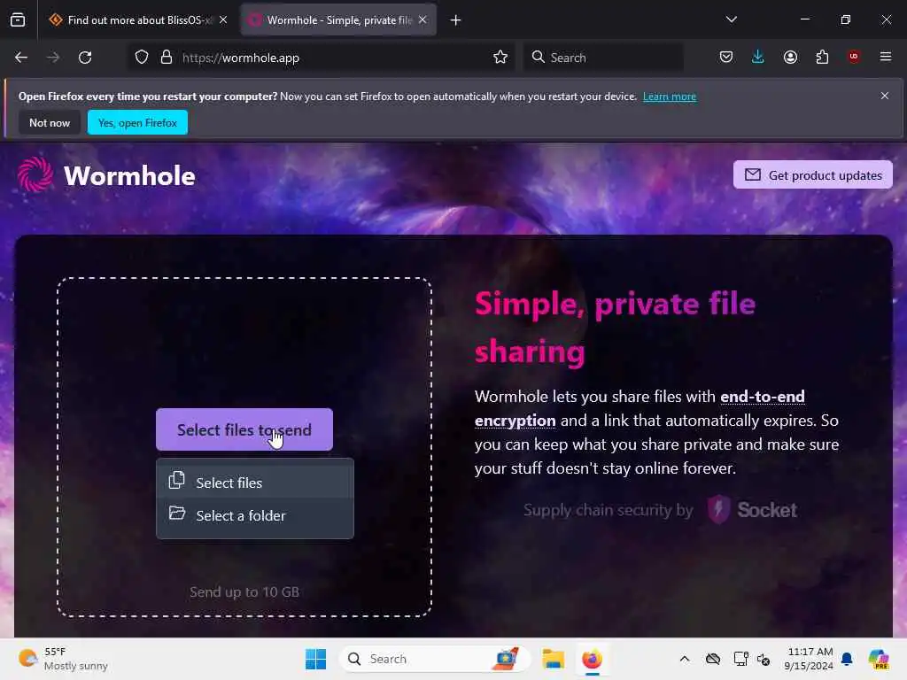Click Yes, open Firefox button
The width and height of the screenshot is (907, 680).
coord(137,122)
